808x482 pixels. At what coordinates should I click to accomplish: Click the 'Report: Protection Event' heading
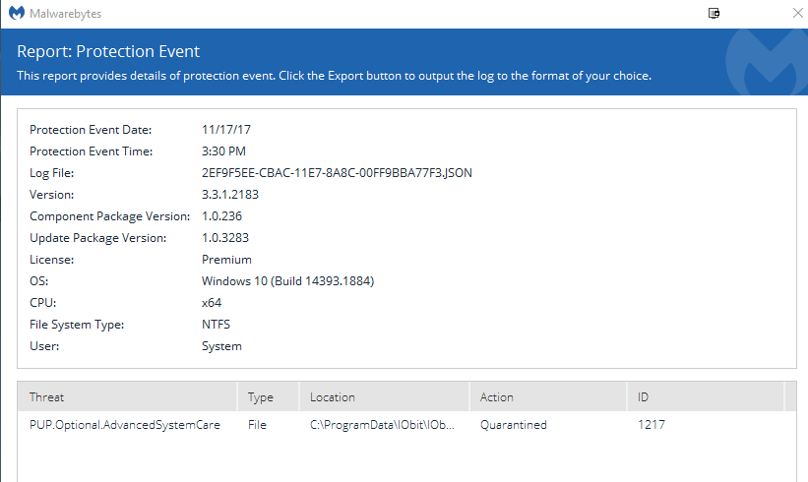click(108, 51)
